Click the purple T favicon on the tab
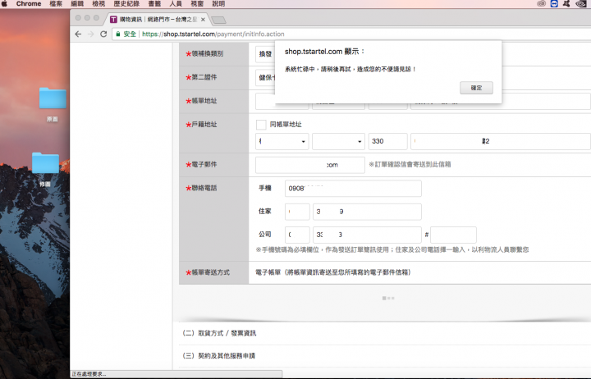 [113, 20]
